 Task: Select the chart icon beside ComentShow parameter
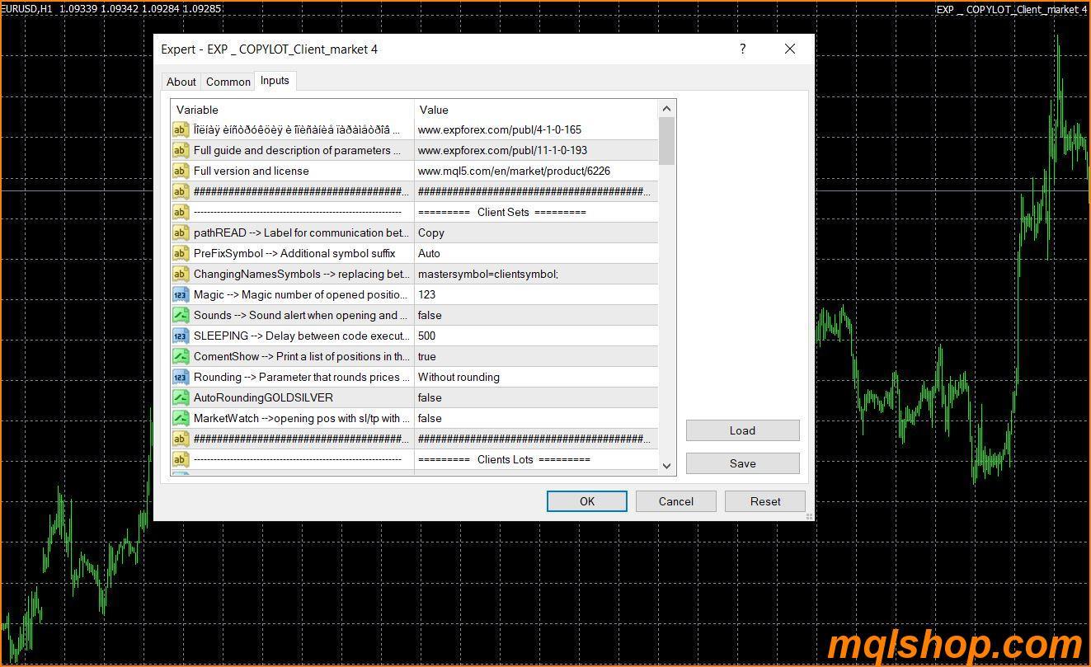tap(180, 356)
